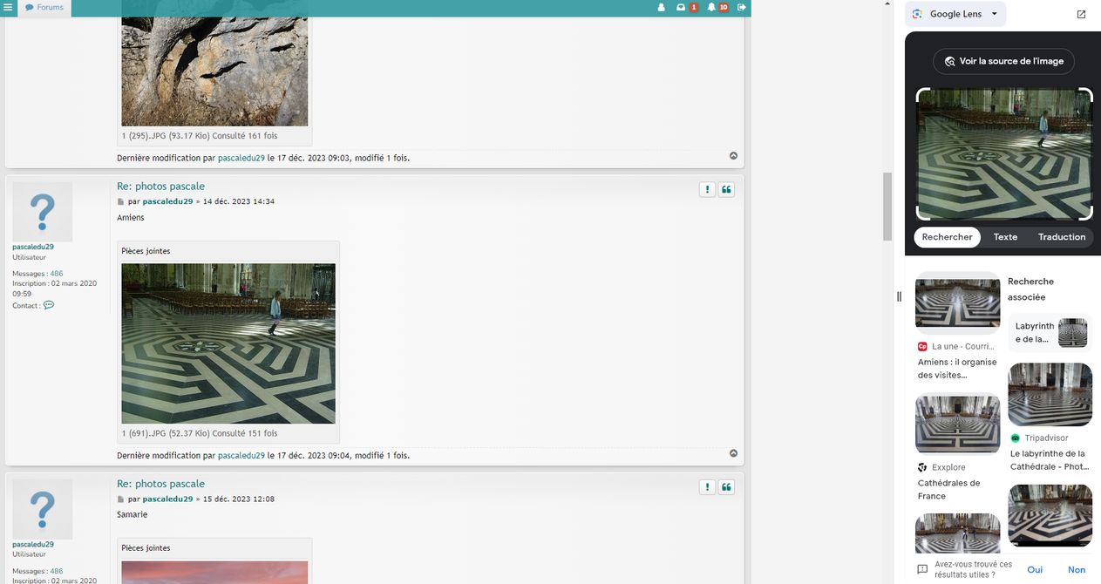Jump to top from first post
Image resolution: width=1101 pixels, height=584 pixels.
pyautogui.click(x=733, y=156)
